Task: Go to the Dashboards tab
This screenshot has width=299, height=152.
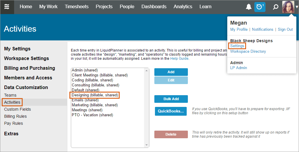Action: [x=154, y=7]
